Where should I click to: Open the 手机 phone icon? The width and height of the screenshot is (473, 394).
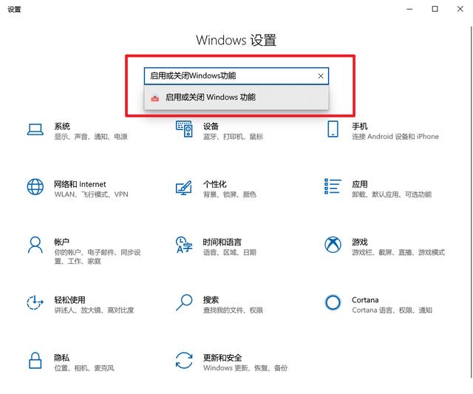(x=333, y=129)
